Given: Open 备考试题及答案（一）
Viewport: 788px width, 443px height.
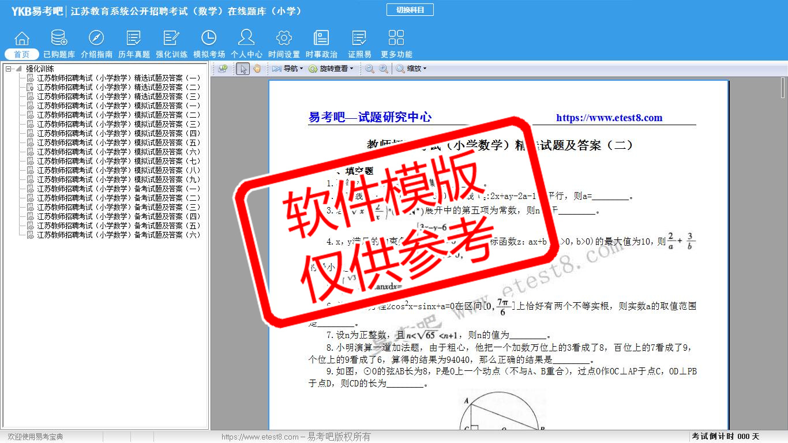Looking at the screenshot, I should point(119,189).
